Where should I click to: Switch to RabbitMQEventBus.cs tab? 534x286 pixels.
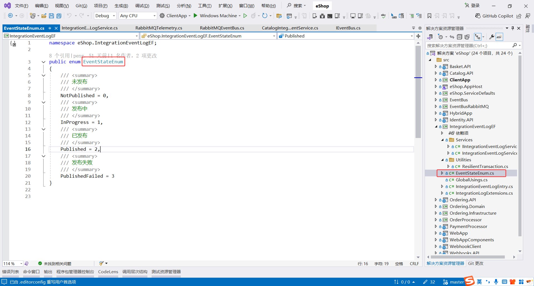point(222,28)
